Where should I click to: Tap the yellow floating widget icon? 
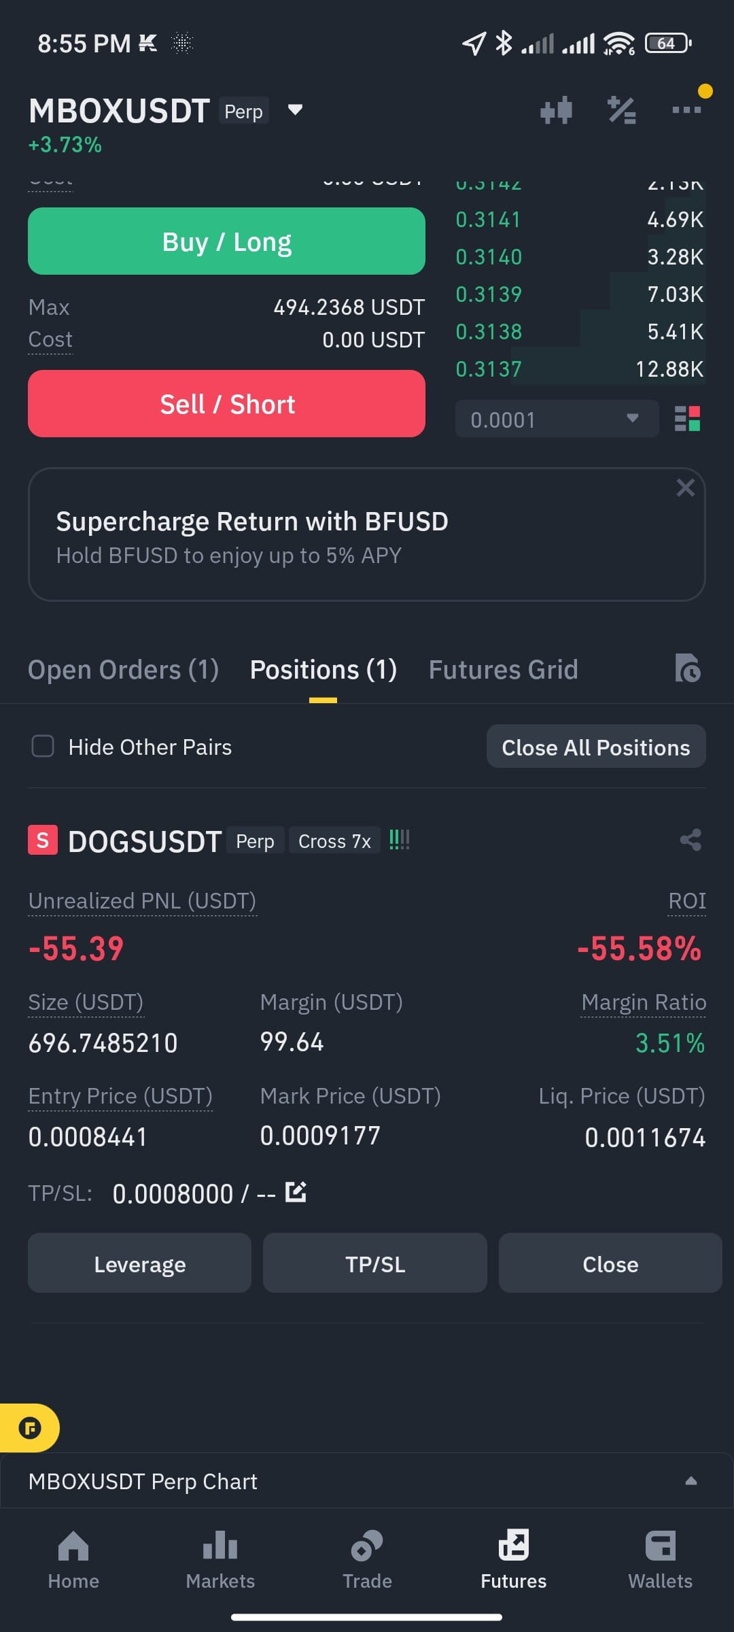click(x=30, y=1428)
